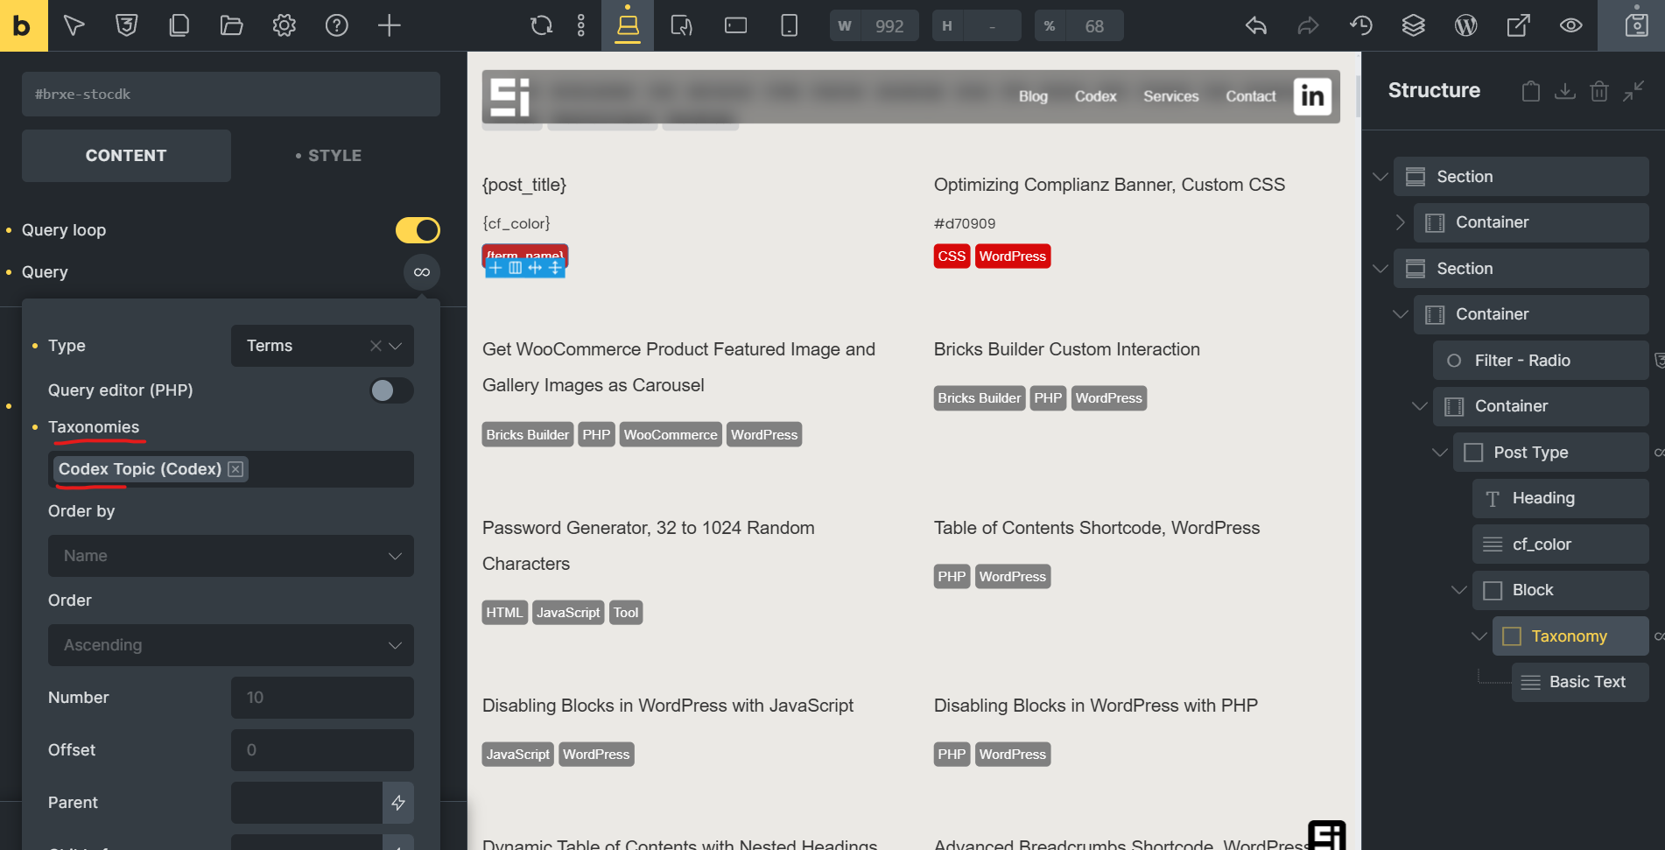Change Order from Ascending via its dropdown
1665x850 pixels.
tap(230, 645)
